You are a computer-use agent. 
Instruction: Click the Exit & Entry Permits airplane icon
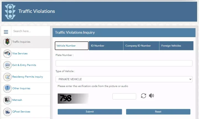7,65
